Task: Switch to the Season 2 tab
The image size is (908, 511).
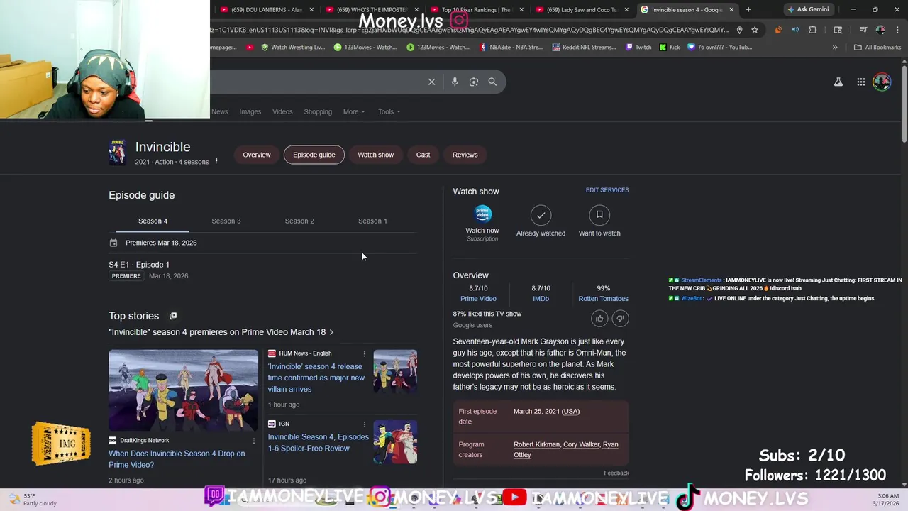Action: click(x=299, y=221)
